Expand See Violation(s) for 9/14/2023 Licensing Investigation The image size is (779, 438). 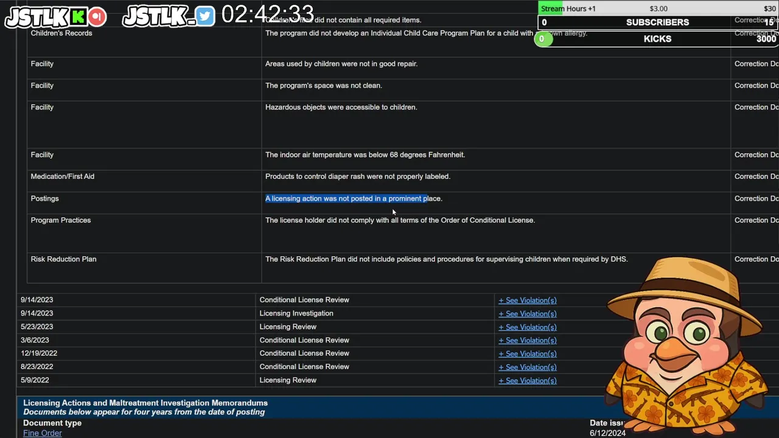tap(527, 314)
